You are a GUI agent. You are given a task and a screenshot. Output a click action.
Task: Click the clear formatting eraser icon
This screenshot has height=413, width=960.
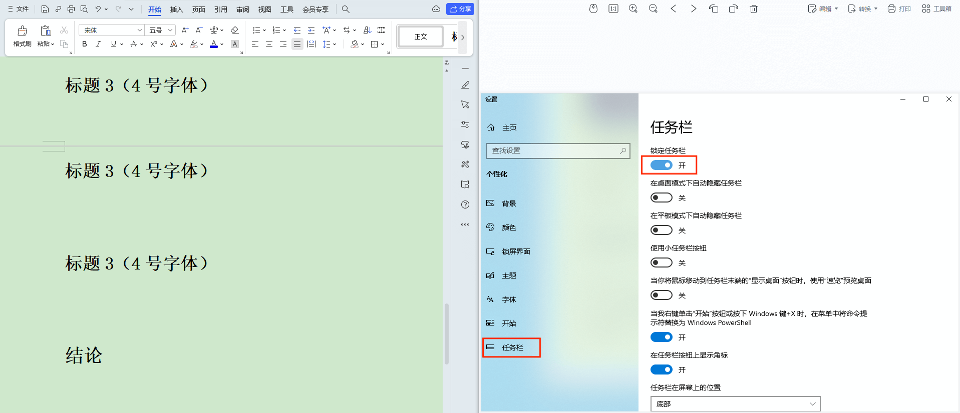[x=234, y=30]
